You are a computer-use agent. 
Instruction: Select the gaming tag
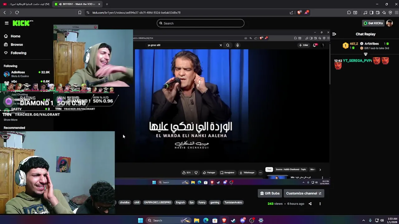click(215, 203)
